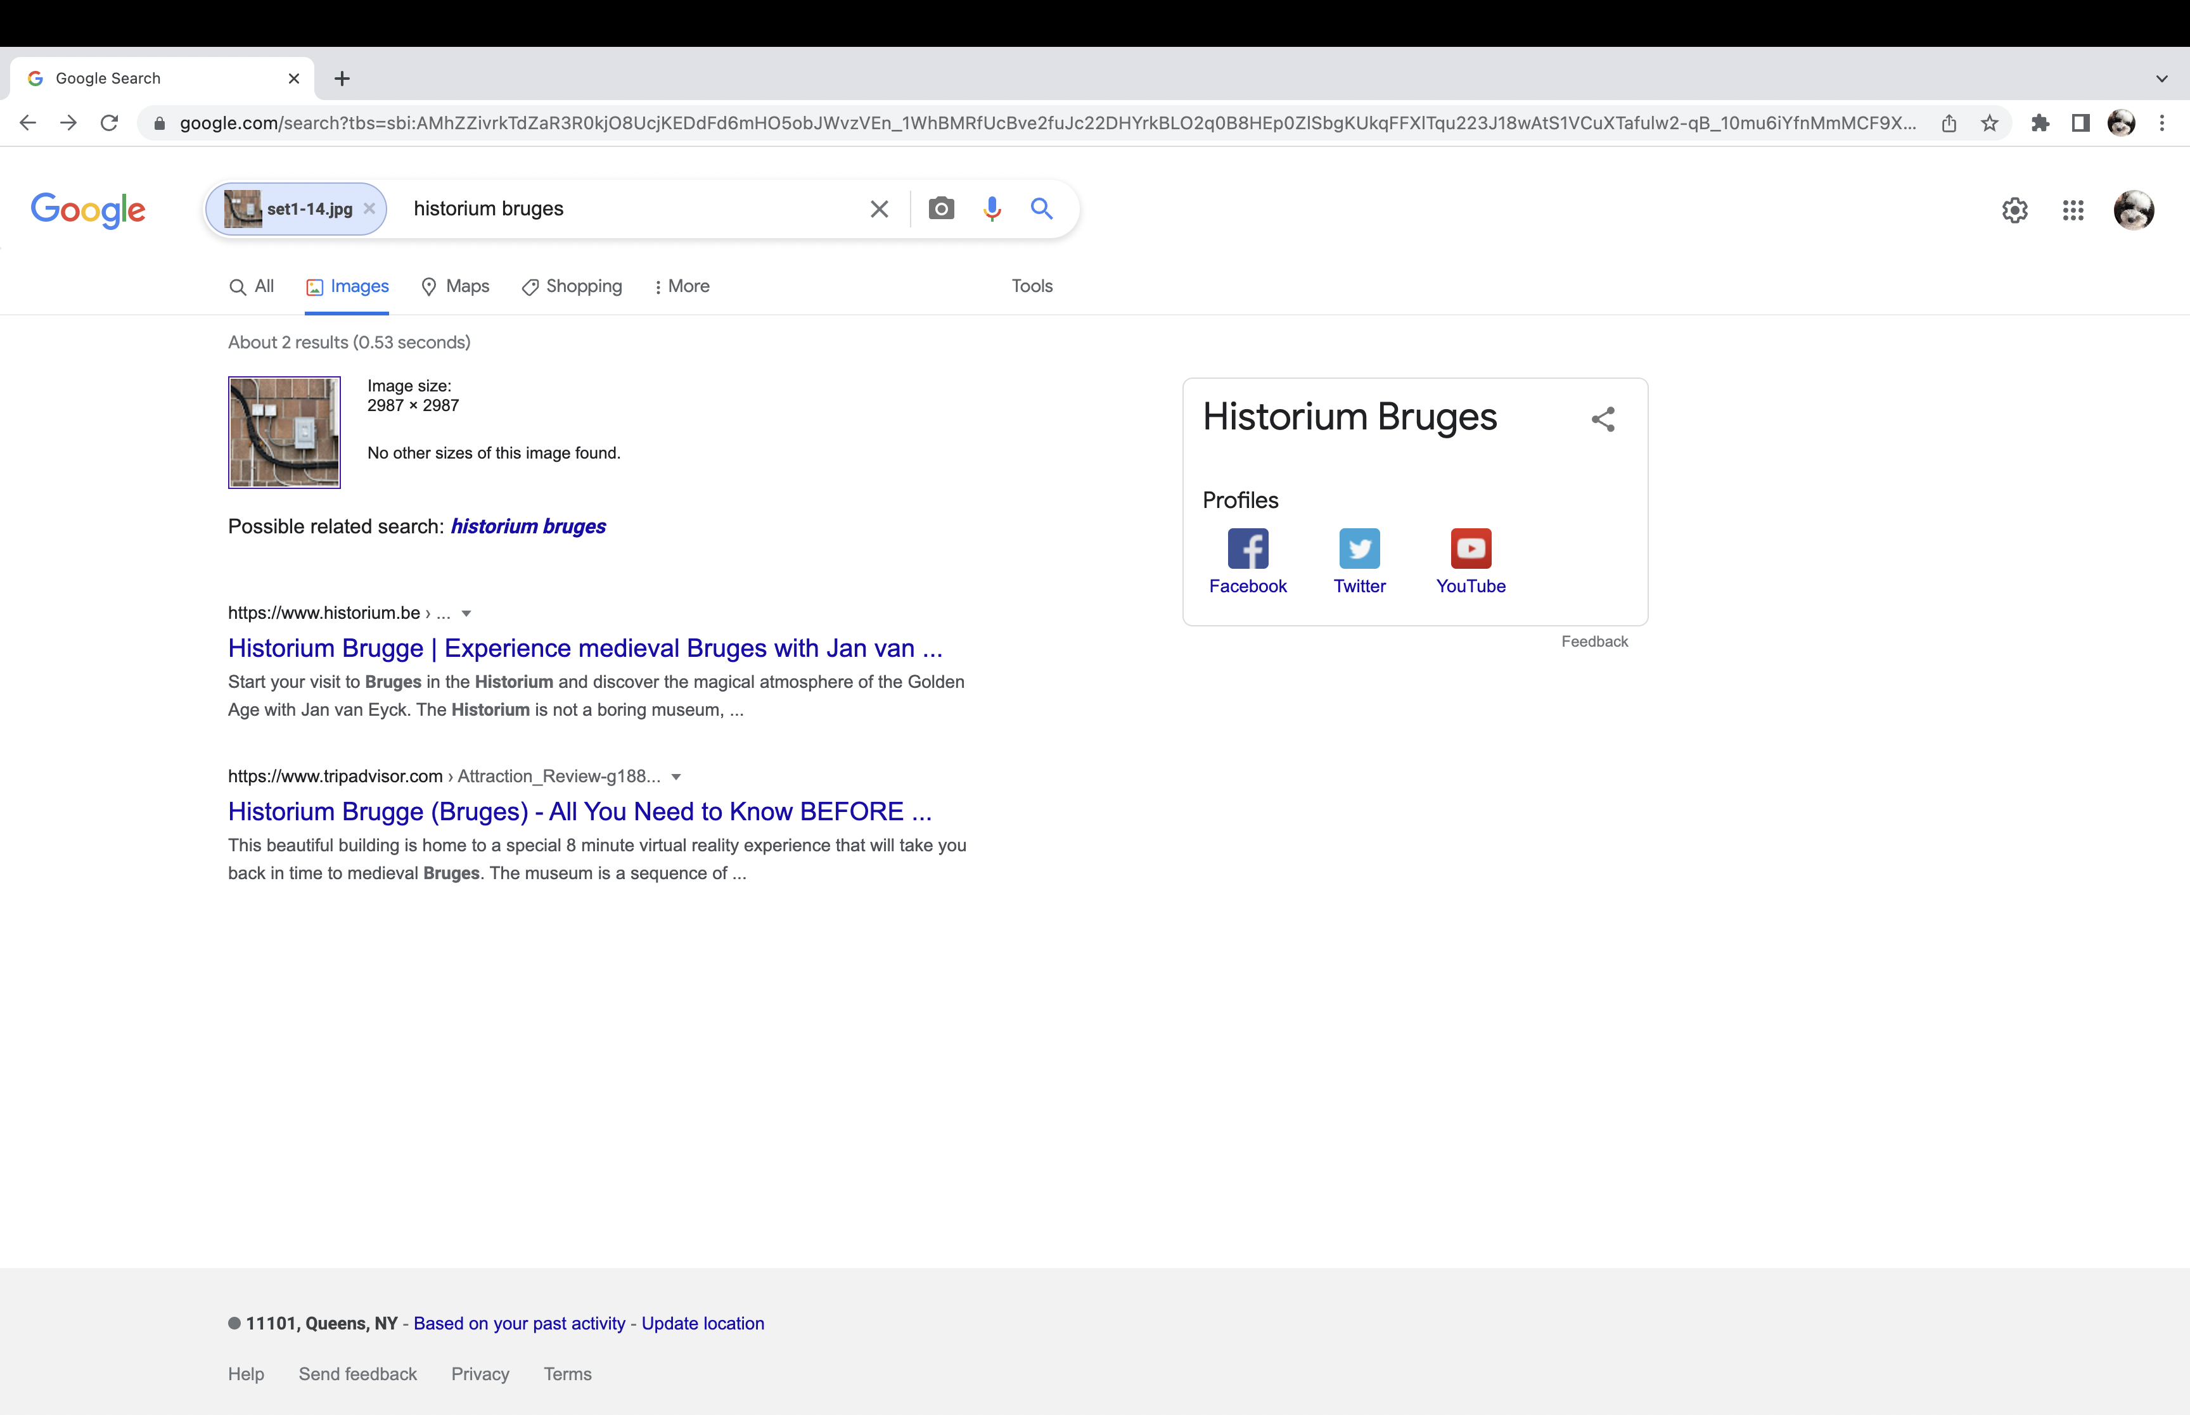Expand options arrow beside tripadvisor.com URL
Image resolution: width=2190 pixels, height=1415 pixels.
676,777
